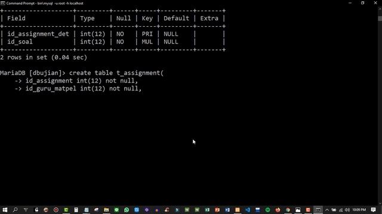382x214 pixels.
Task: Show hidden system tray icons
Action: click(x=327, y=210)
